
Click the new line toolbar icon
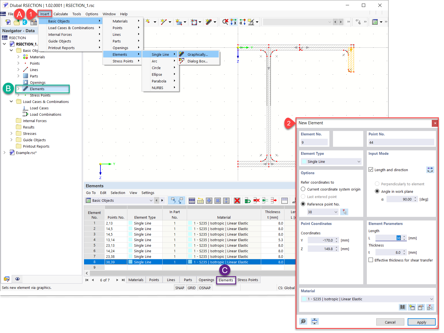click(164, 22)
